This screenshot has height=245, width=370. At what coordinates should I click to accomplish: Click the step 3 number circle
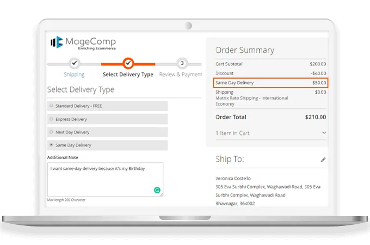pos(182,63)
